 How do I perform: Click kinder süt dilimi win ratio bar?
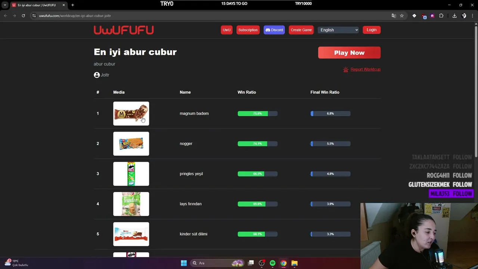tap(258, 234)
